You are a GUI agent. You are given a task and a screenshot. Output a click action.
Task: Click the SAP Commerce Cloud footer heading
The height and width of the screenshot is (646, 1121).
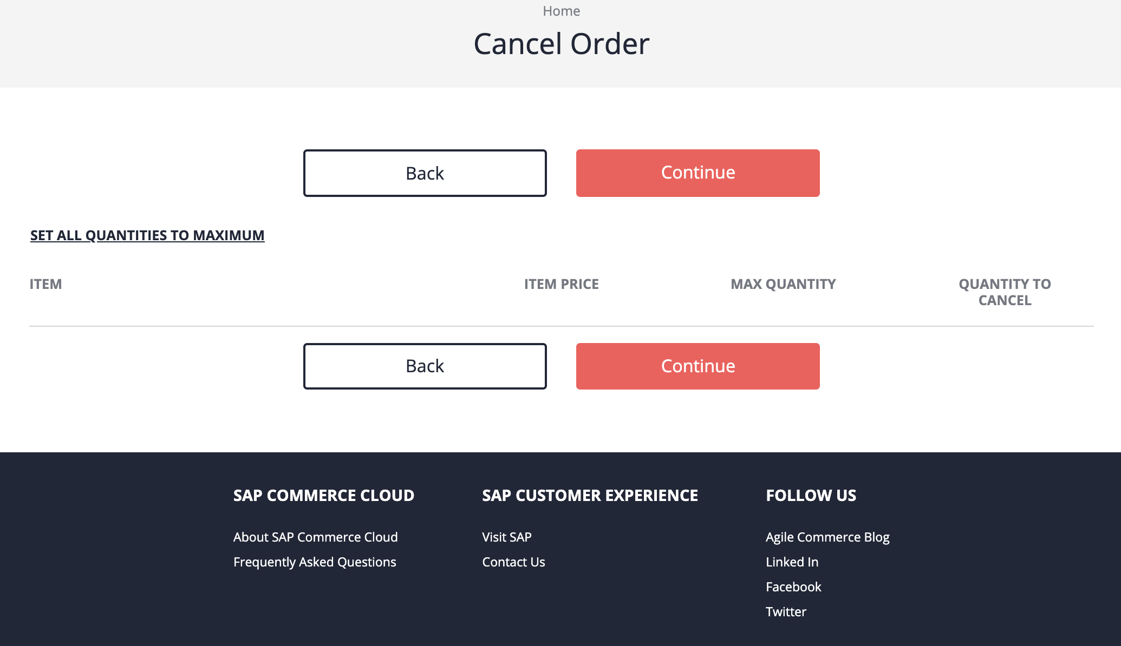pyautogui.click(x=323, y=495)
